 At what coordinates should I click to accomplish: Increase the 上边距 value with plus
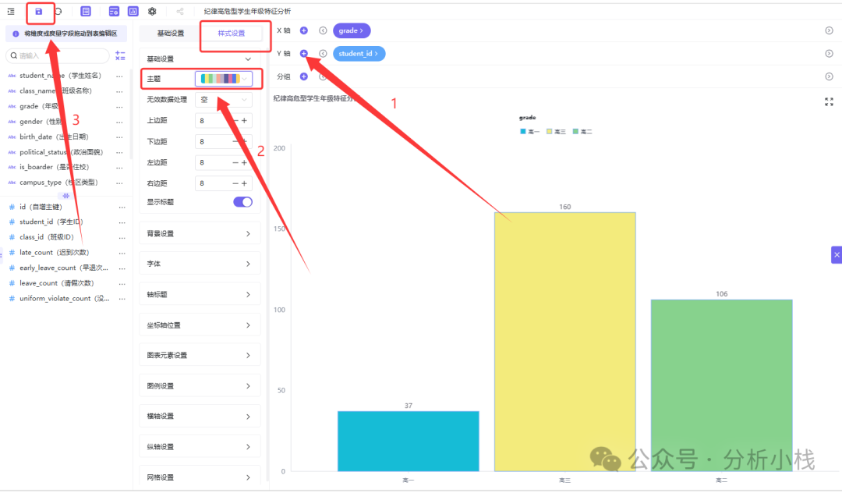pos(244,120)
